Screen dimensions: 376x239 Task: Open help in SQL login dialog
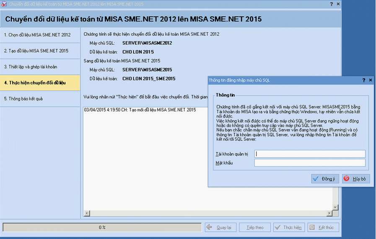(x=364, y=80)
